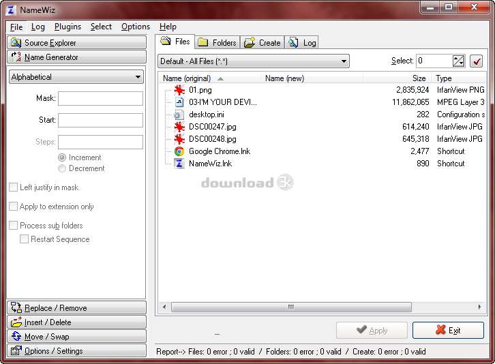Click the Log tab magnifier icon
This screenshot has height=364, width=495.
(293, 42)
